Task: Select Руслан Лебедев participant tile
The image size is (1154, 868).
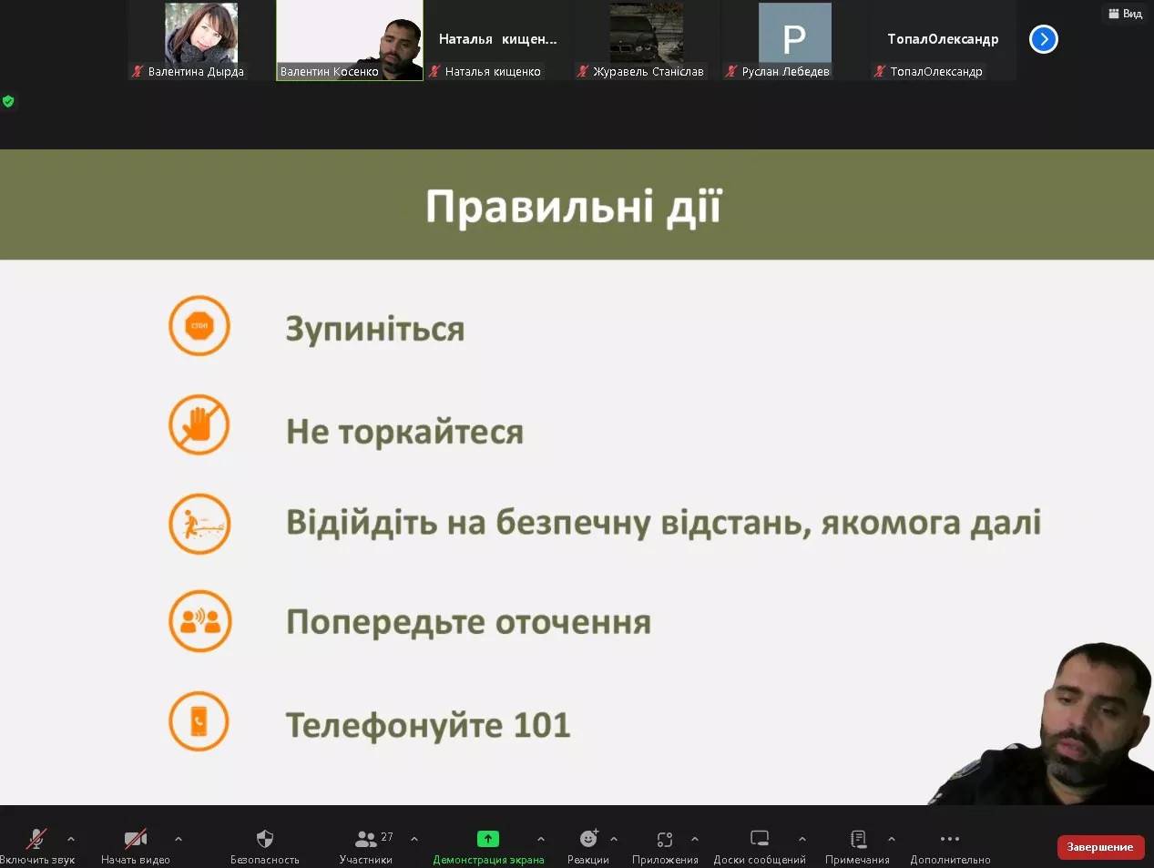Action: [794, 41]
